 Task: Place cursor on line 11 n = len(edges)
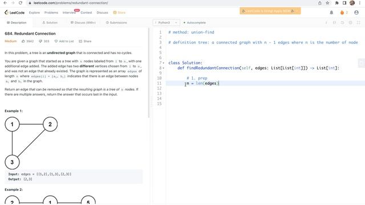203,83
